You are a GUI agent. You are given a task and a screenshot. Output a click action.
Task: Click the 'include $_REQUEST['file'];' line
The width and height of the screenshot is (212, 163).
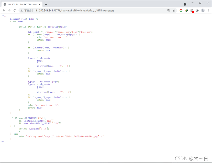[34, 129]
